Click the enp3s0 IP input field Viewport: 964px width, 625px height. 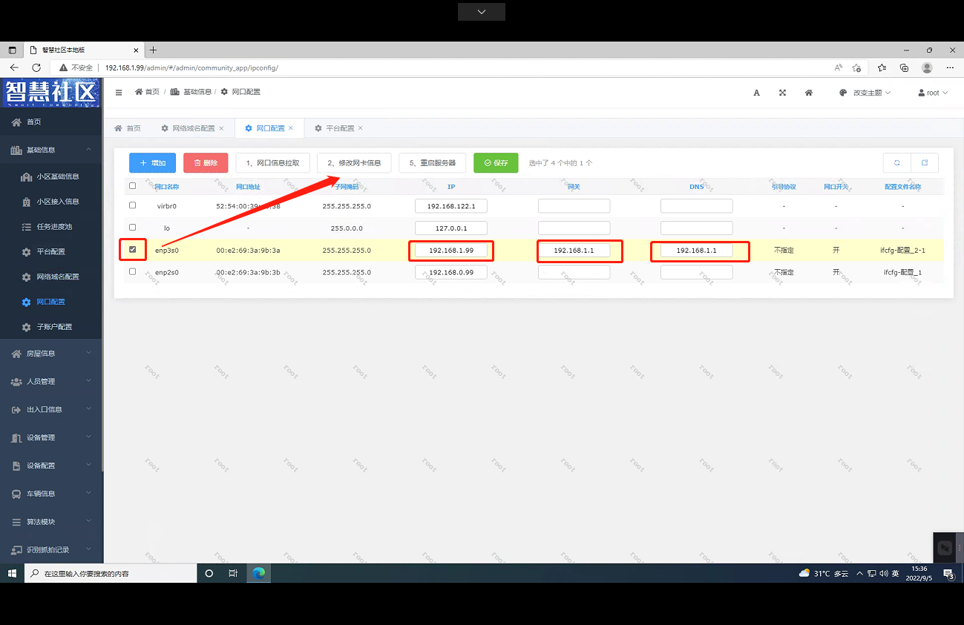[x=451, y=251]
